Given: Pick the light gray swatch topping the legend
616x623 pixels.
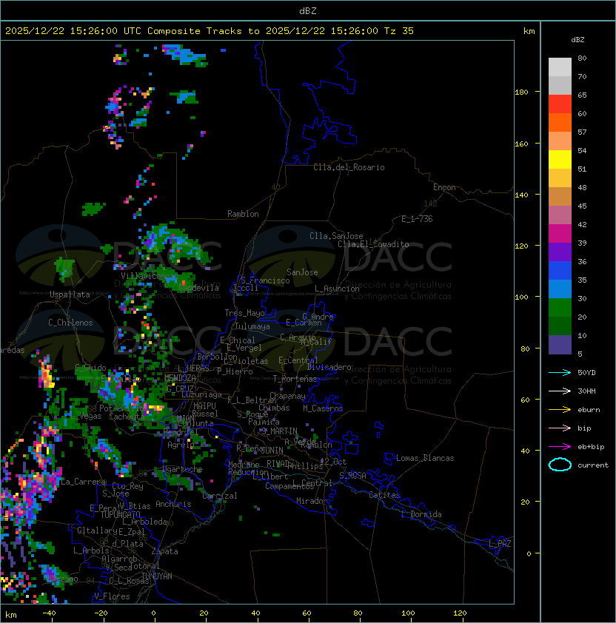Looking at the screenshot, I should pos(560,67).
